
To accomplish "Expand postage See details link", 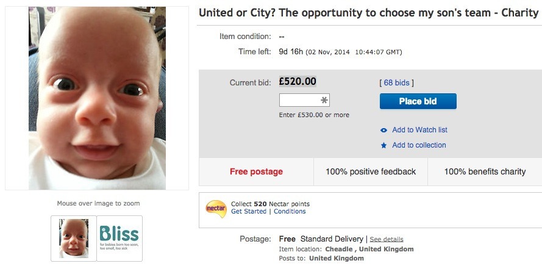I will (386, 239).
